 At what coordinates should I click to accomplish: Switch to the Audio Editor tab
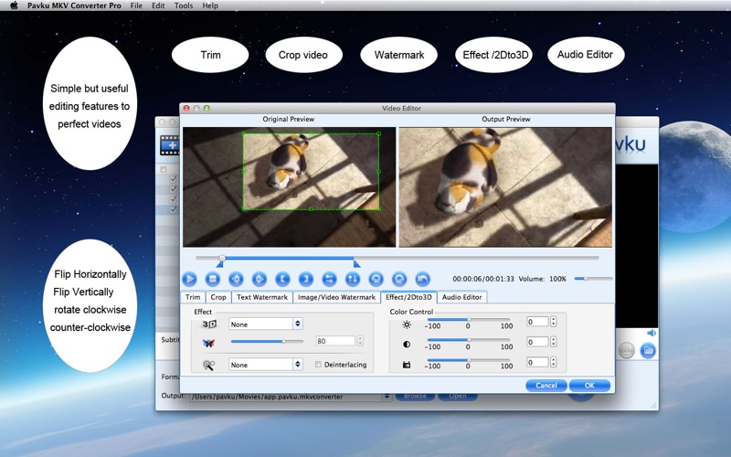coord(461,297)
